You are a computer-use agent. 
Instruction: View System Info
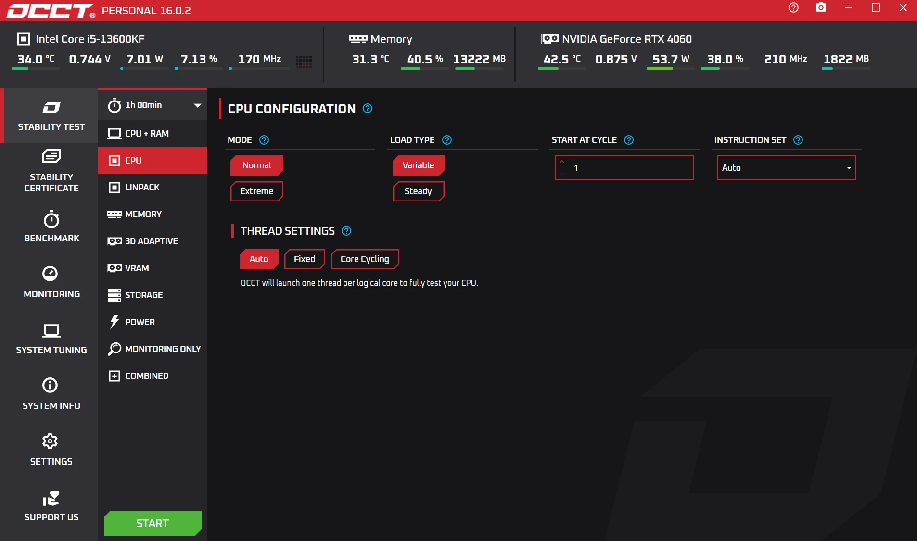(50, 393)
